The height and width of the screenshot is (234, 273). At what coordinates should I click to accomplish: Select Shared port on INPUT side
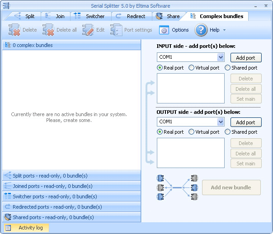pos(227,67)
